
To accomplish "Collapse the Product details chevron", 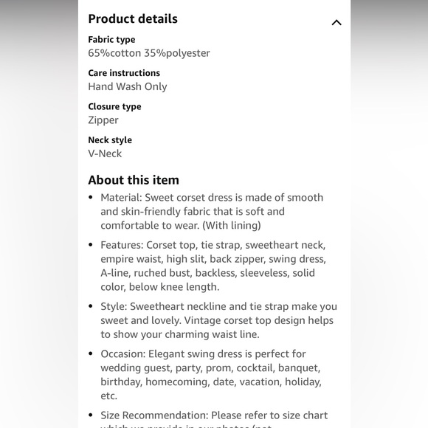I will (336, 22).
